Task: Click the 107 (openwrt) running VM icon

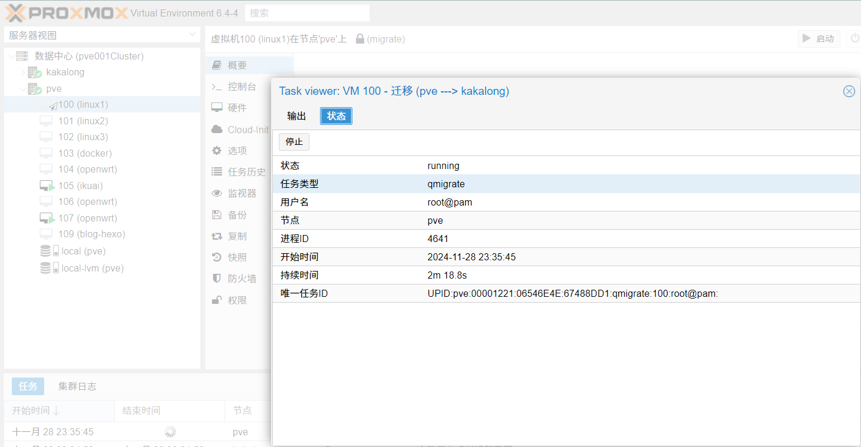Action: (x=47, y=218)
